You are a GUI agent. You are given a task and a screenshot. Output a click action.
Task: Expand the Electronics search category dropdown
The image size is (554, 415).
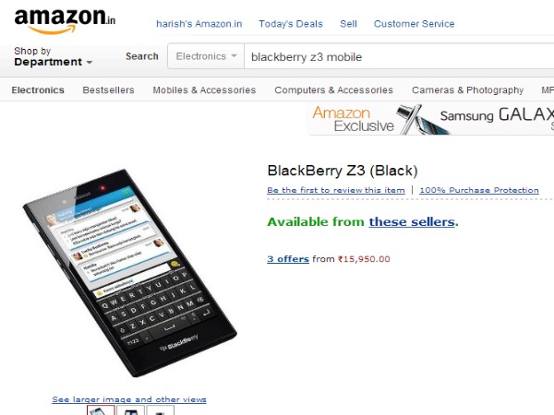[206, 56]
